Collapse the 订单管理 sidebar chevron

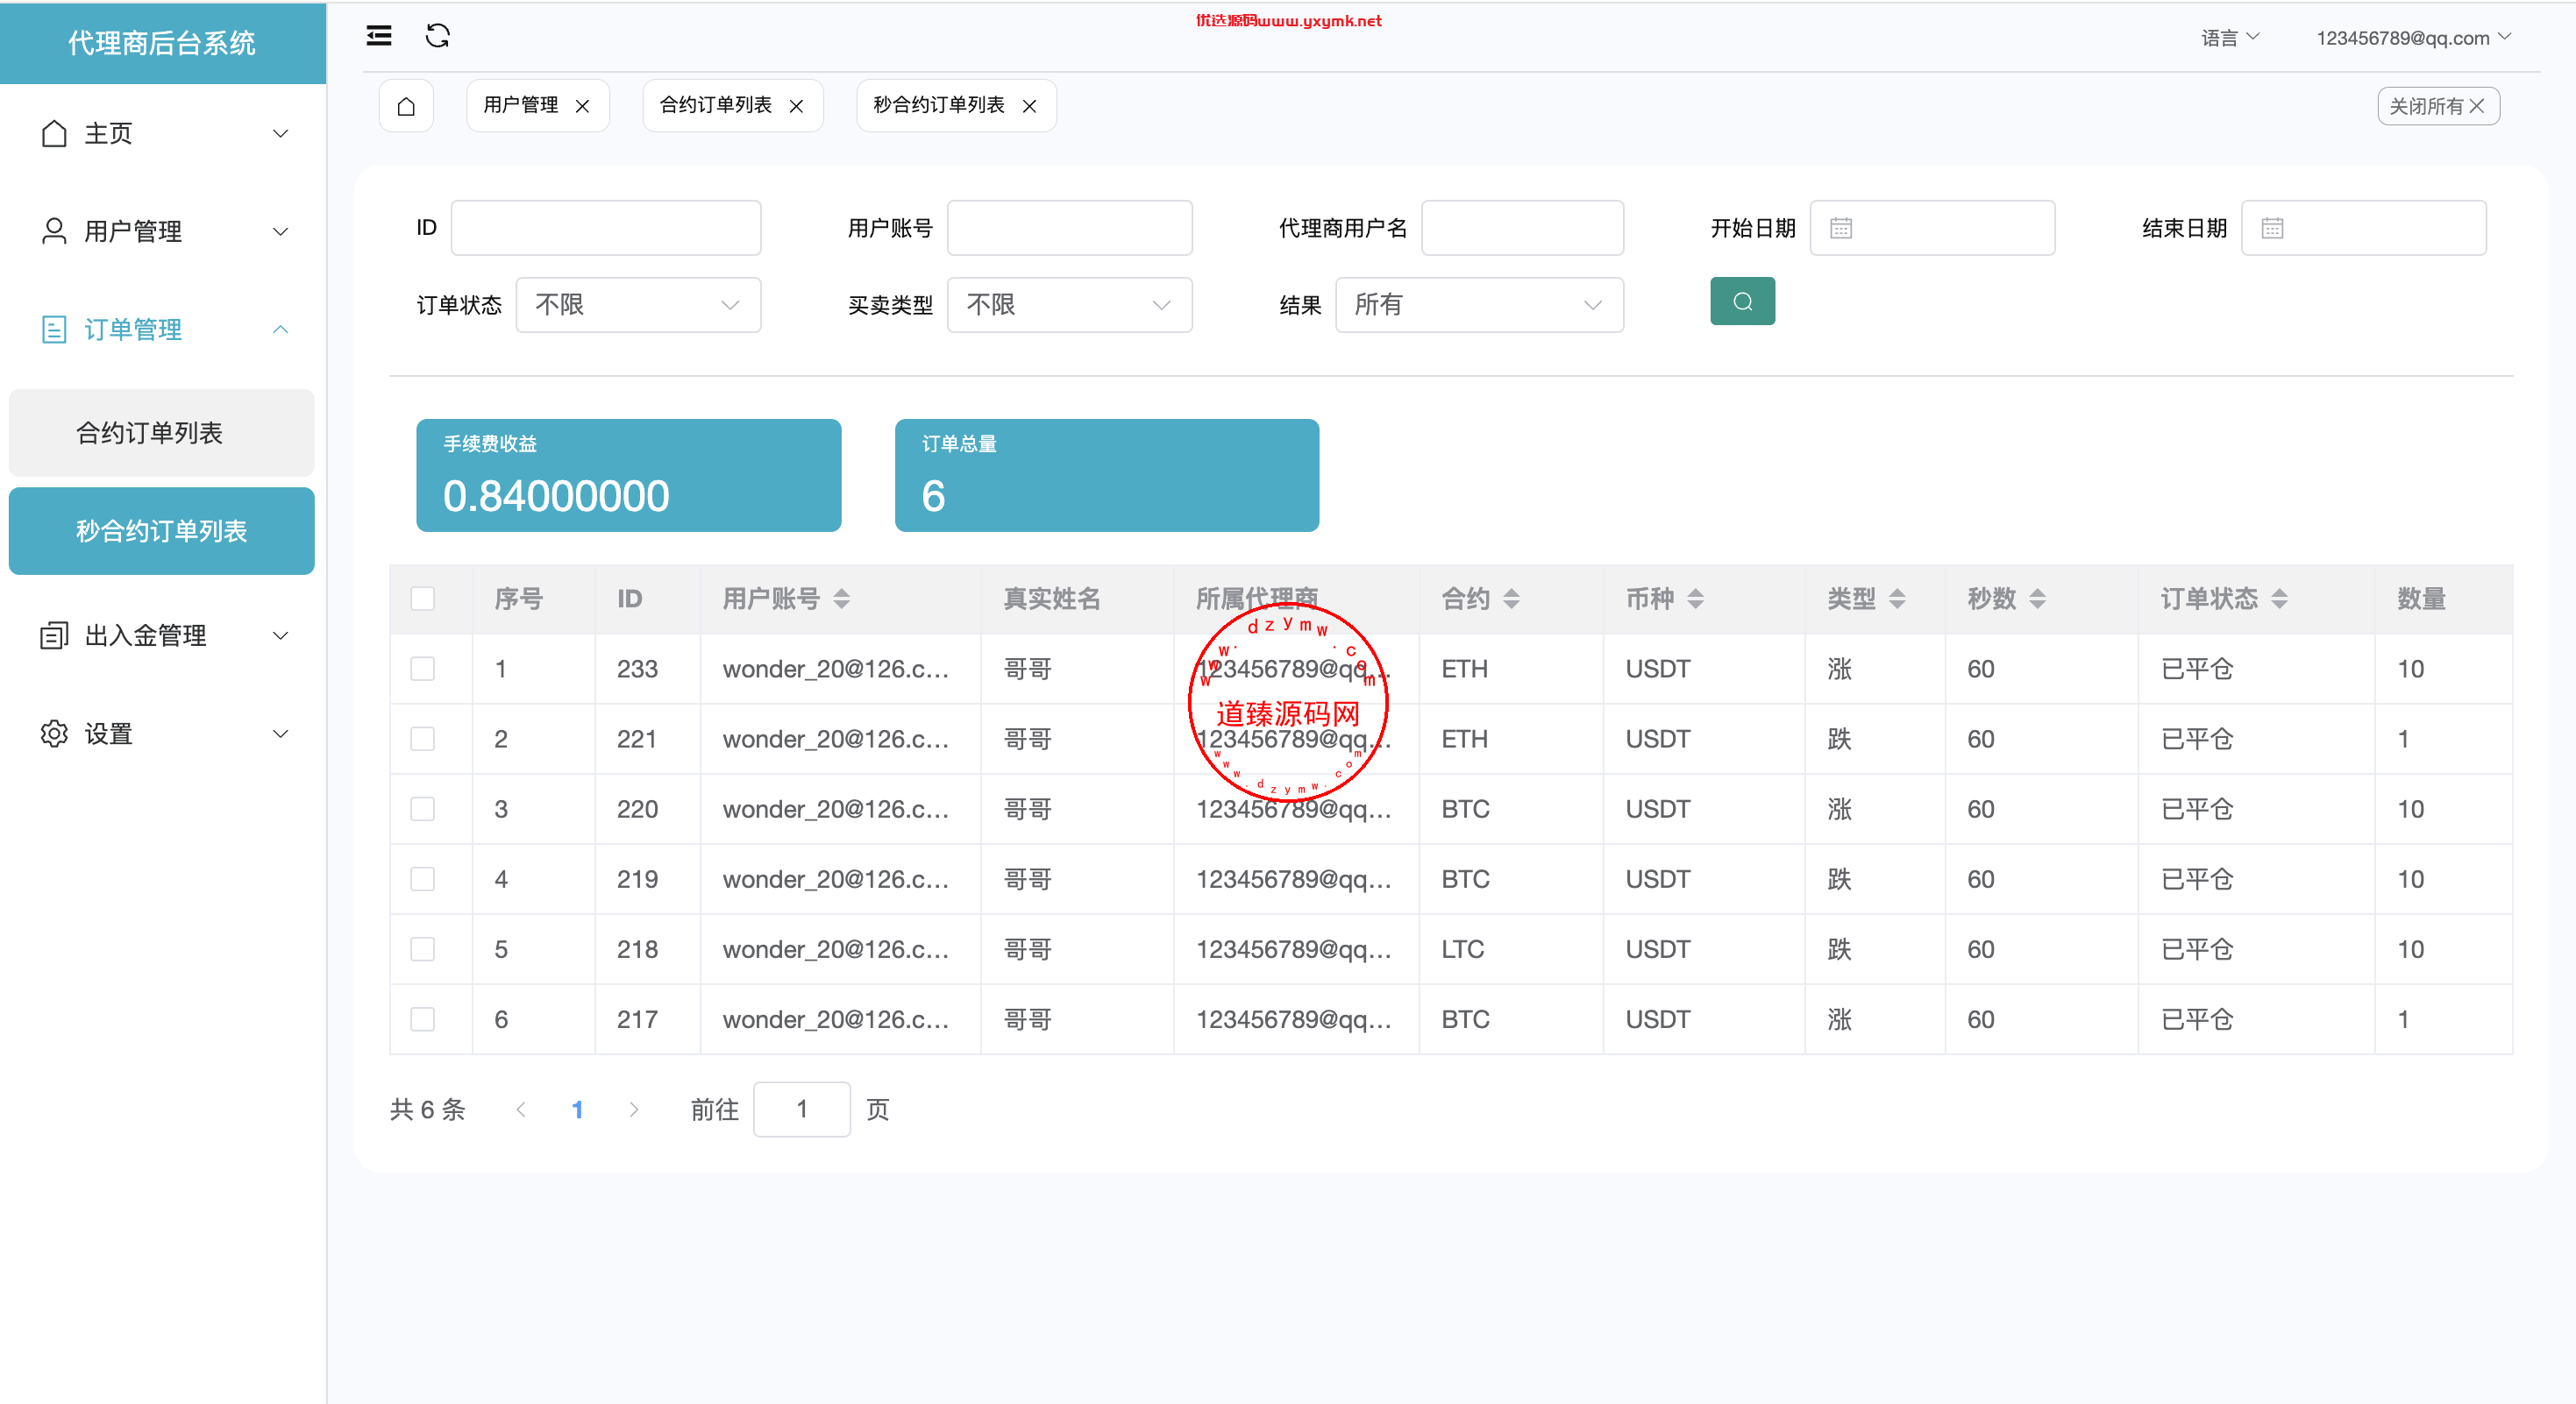[281, 329]
